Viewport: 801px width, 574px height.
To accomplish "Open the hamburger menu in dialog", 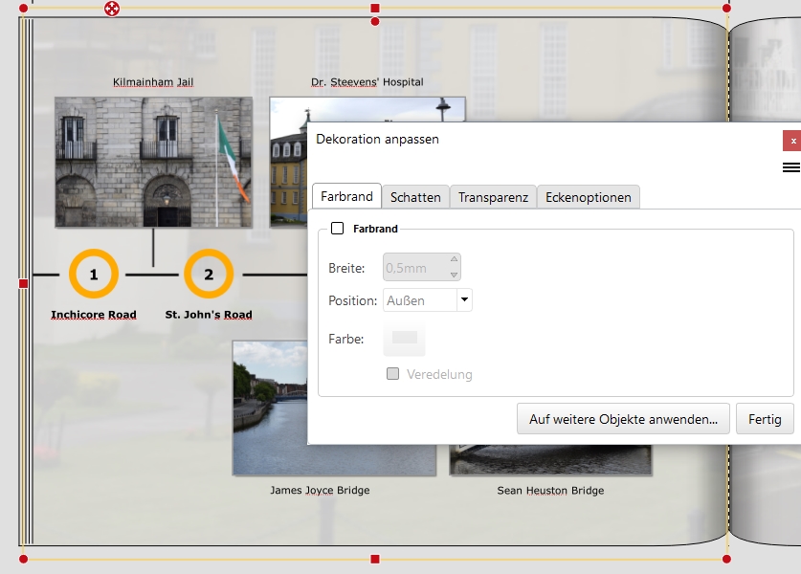I will pos(790,167).
